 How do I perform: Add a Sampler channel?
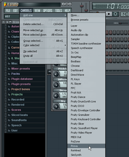(86, 39)
